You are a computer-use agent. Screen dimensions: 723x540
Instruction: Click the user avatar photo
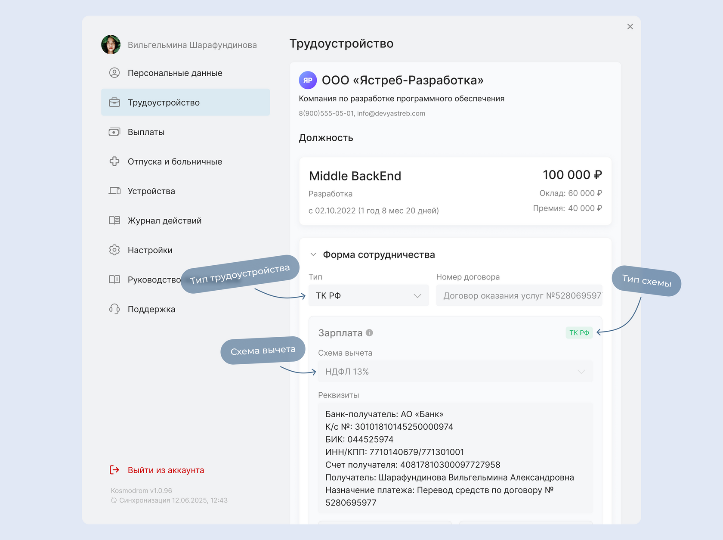point(111,45)
